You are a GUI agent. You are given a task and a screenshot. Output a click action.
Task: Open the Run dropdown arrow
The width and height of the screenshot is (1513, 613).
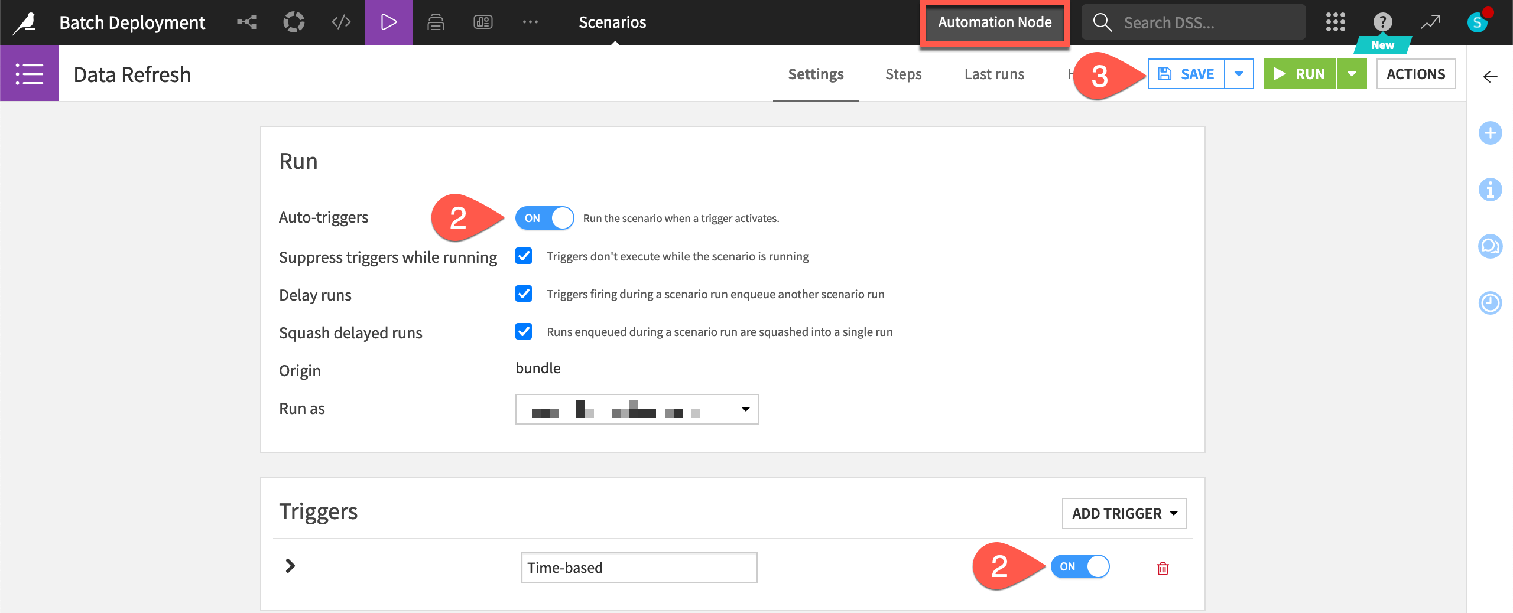[1352, 74]
